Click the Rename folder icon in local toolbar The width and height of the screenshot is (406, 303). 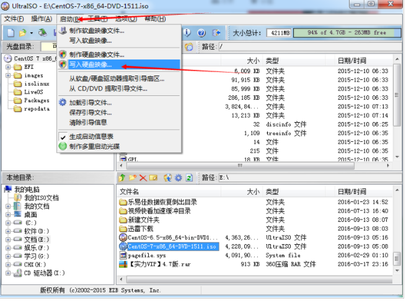153,178
